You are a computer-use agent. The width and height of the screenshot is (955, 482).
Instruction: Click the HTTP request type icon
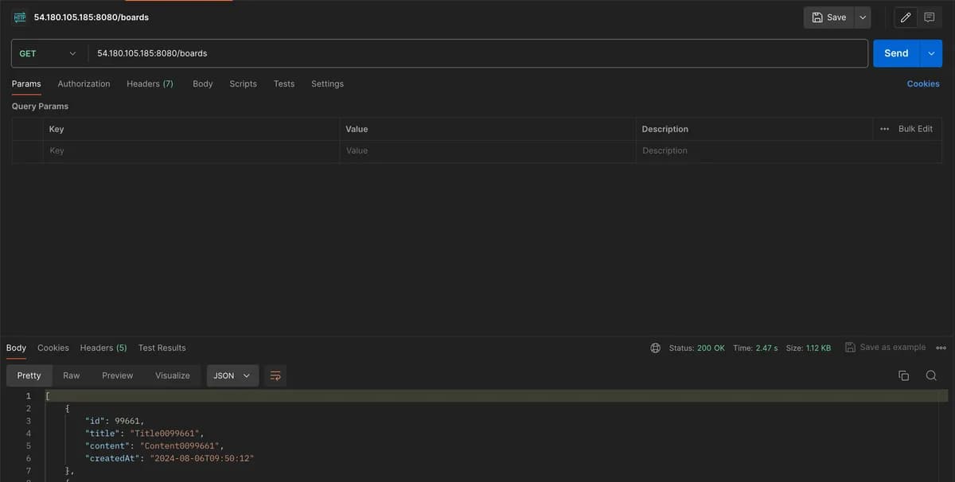(20, 17)
